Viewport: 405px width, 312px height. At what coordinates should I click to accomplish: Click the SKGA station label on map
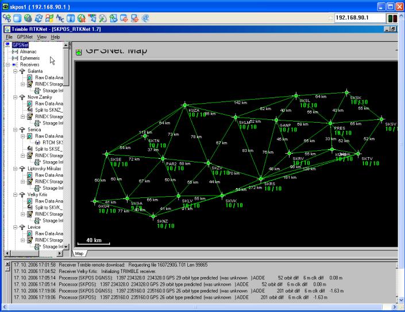(137, 204)
